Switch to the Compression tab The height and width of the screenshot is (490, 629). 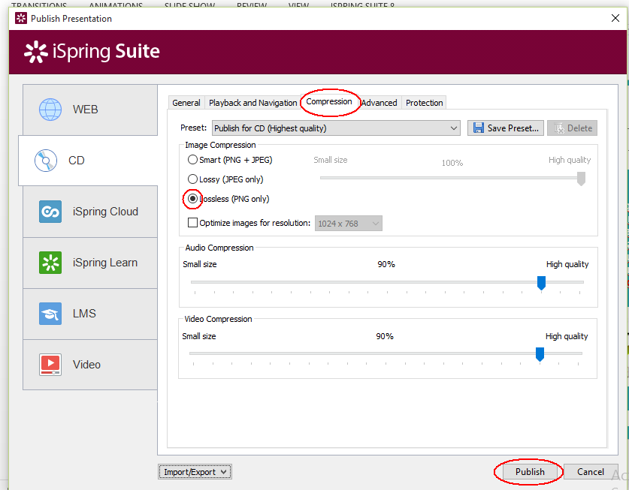pos(329,102)
